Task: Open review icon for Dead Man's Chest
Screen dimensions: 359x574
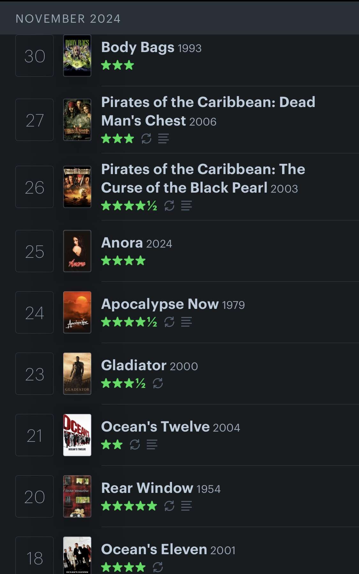Action: (x=163, y=139)
